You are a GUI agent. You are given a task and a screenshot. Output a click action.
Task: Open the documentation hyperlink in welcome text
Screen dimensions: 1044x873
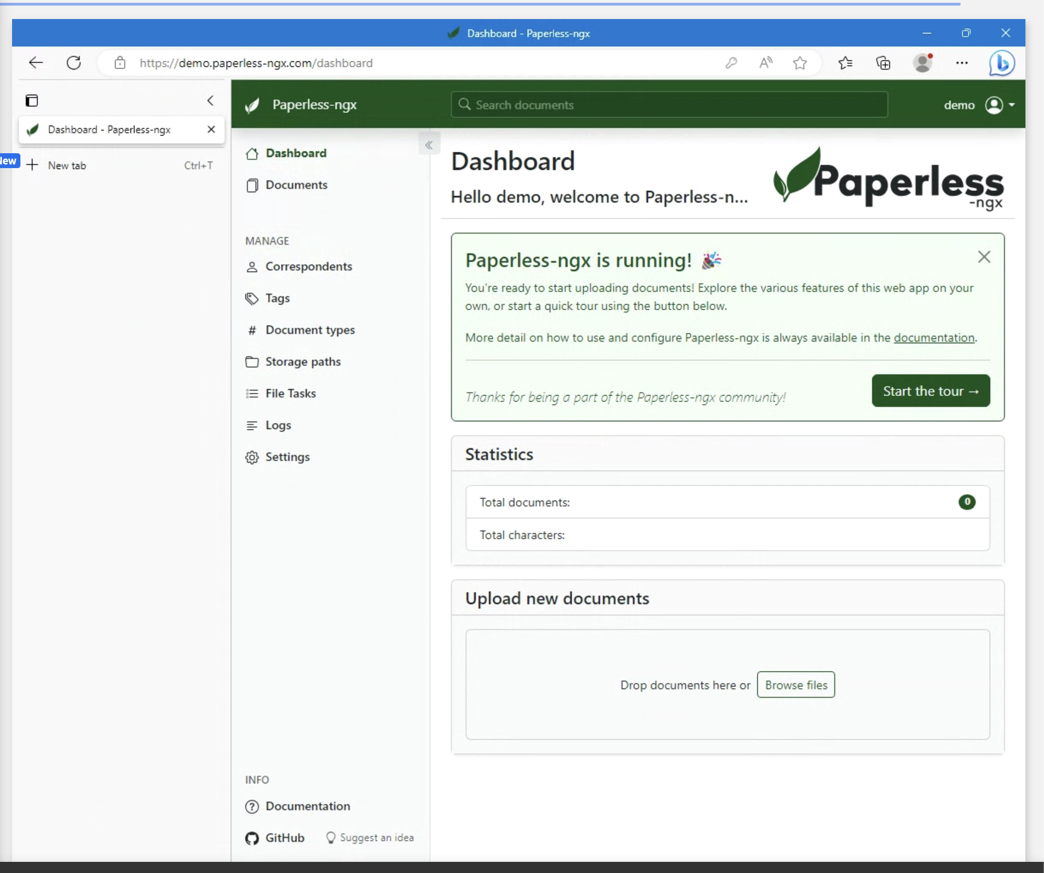click(x=934, y=338)
